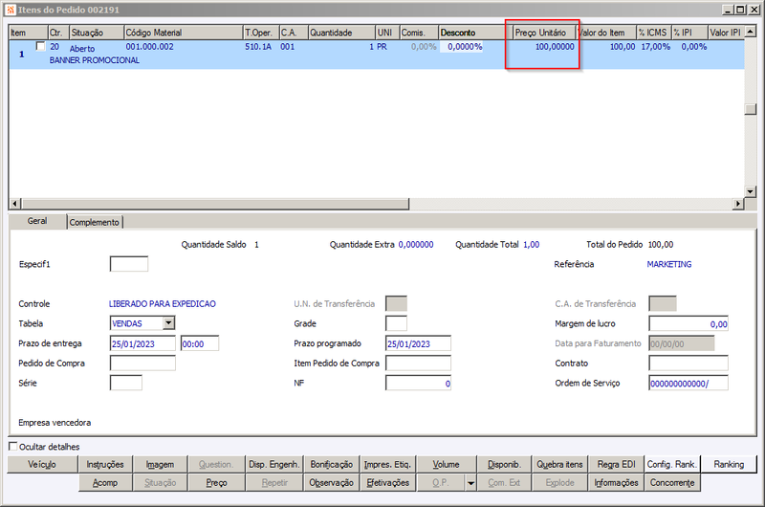765x507 pixels.
Task: Click the Item Pedido de Compra field
Action: pos(418,364)
